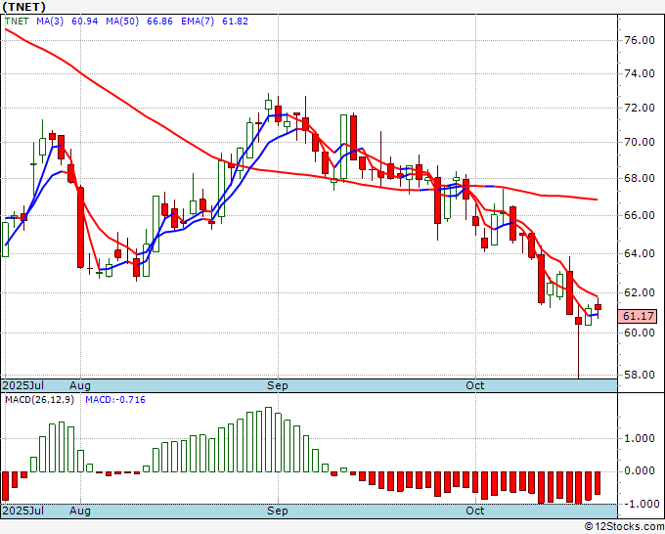Click the 0.000 MACD axis label
The image size is (665, 534).
click(x=640, y=470)
